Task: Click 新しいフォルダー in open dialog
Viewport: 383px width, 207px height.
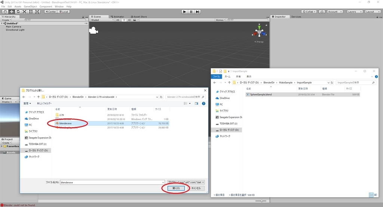Action: [x=44, y=104]
